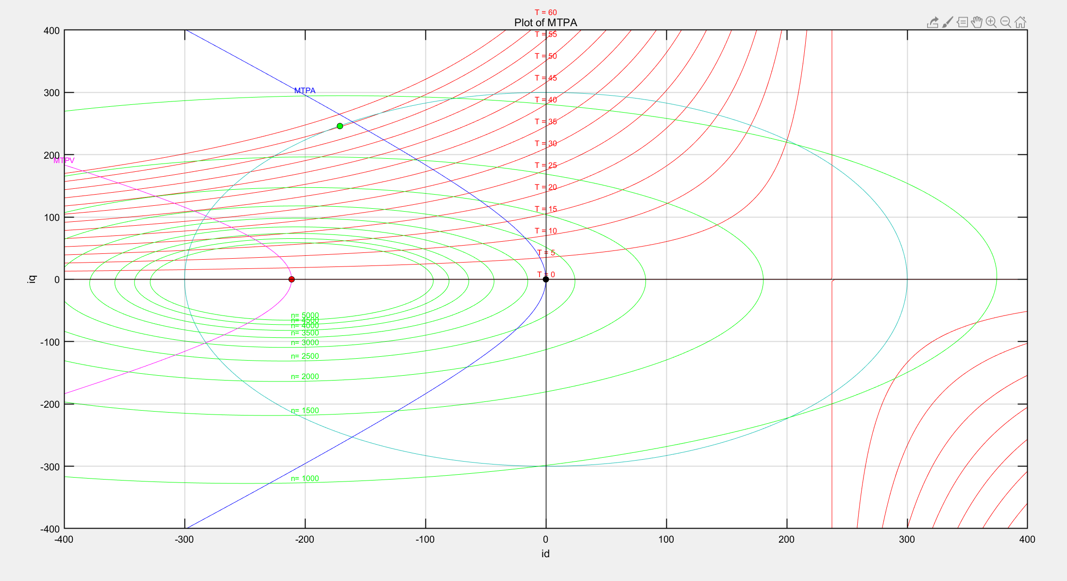Image resolution: width=1067 pixels, height=581 pixels.
Task: Click the 'T = 10' torque label
Action: [x=546, y=231]
